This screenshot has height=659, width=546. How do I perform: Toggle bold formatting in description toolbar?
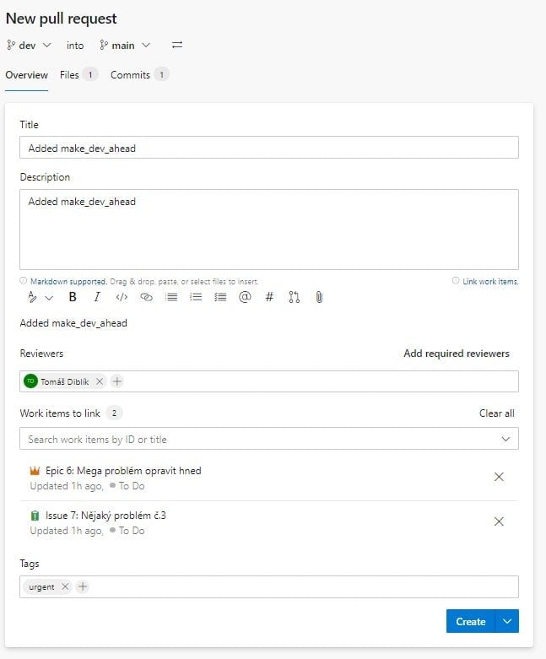73,297
